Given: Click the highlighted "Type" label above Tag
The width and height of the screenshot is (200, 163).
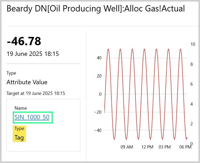Looking at the screenshot, I should point(19,128).
